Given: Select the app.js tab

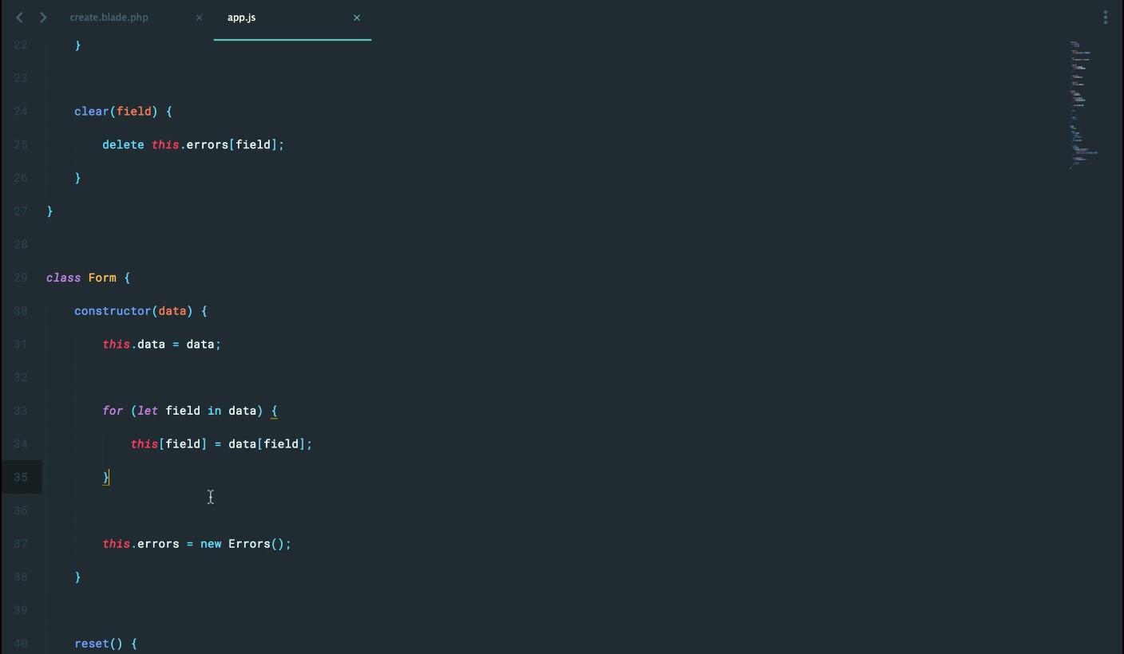Looking at the screenshot, I should [x=242, y=18].
